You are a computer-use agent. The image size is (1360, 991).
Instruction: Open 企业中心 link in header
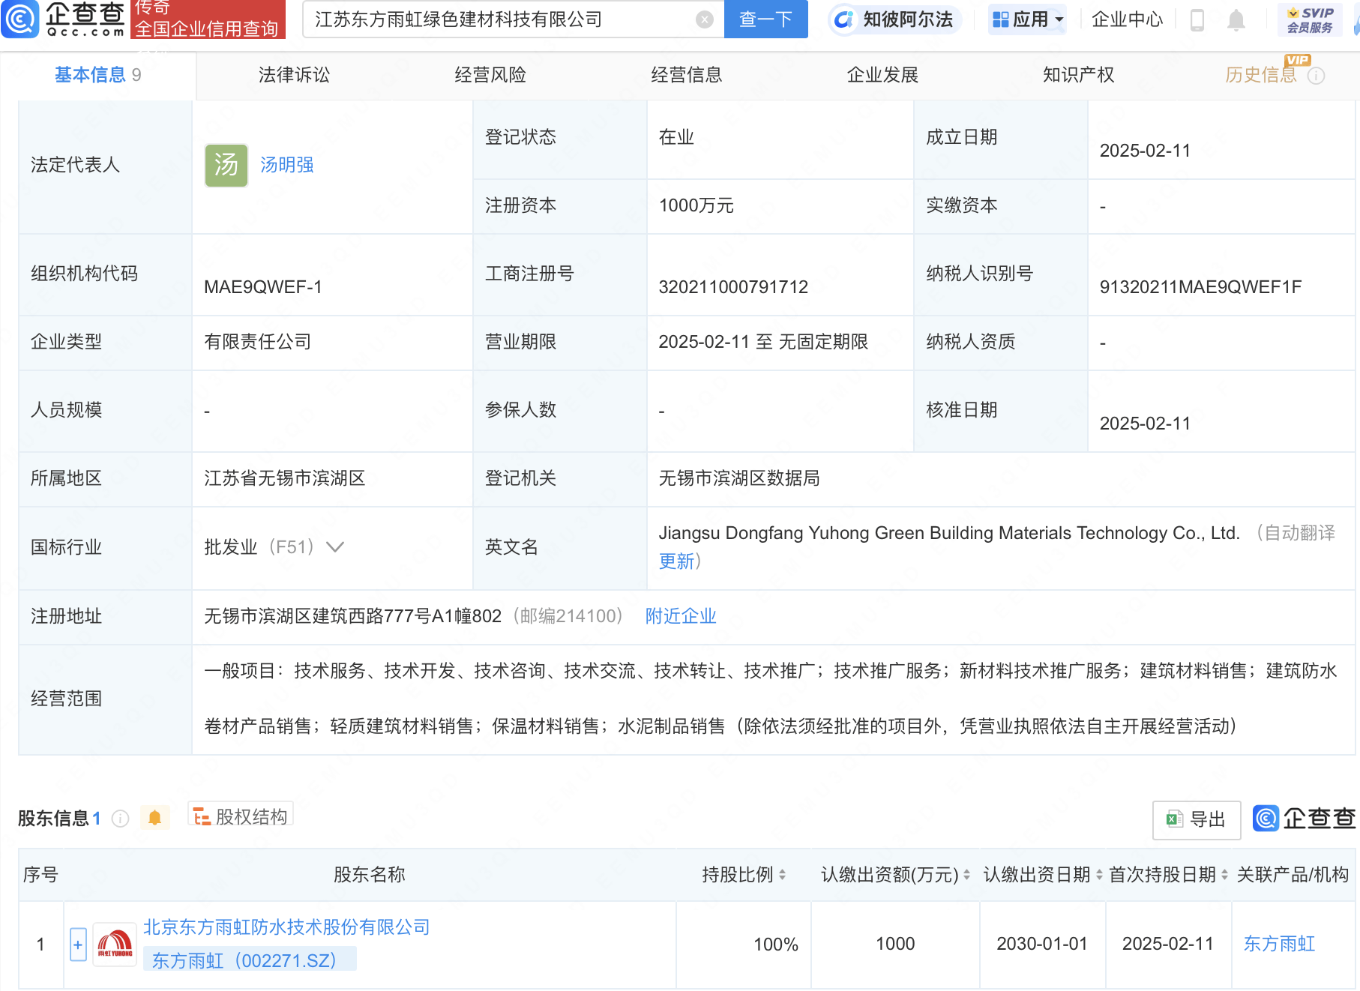(1127, 19)
